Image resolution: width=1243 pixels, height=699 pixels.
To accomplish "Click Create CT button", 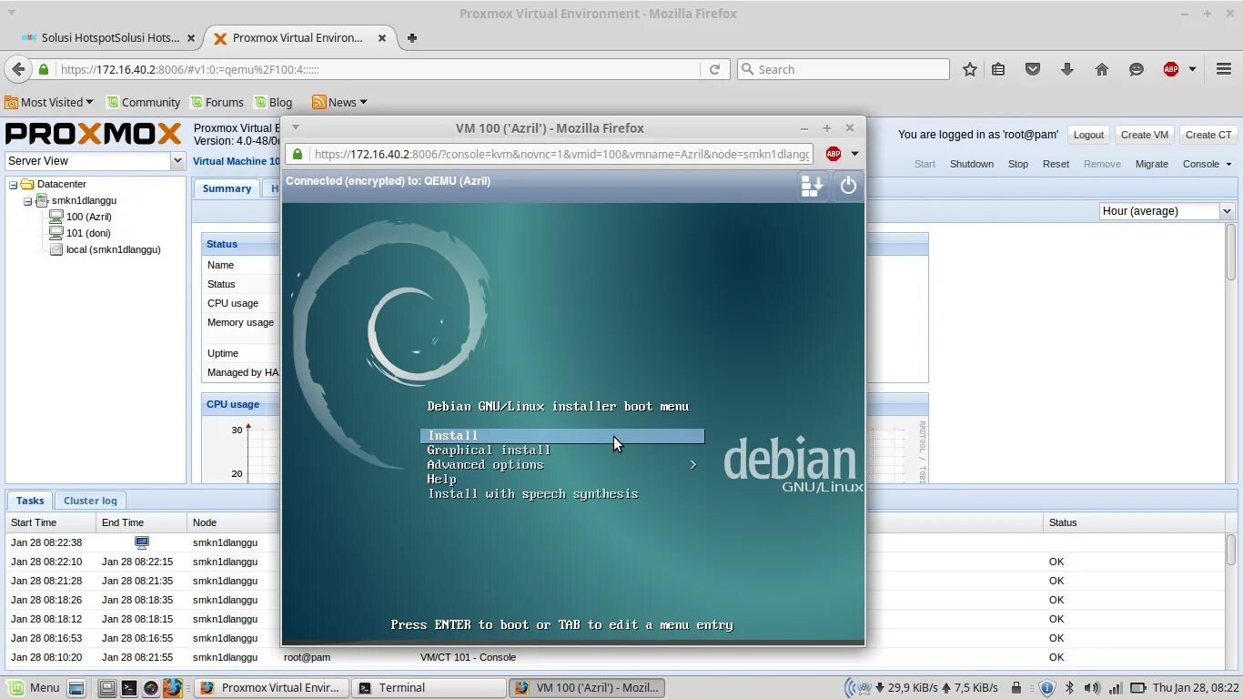I will pos(1208,135).
